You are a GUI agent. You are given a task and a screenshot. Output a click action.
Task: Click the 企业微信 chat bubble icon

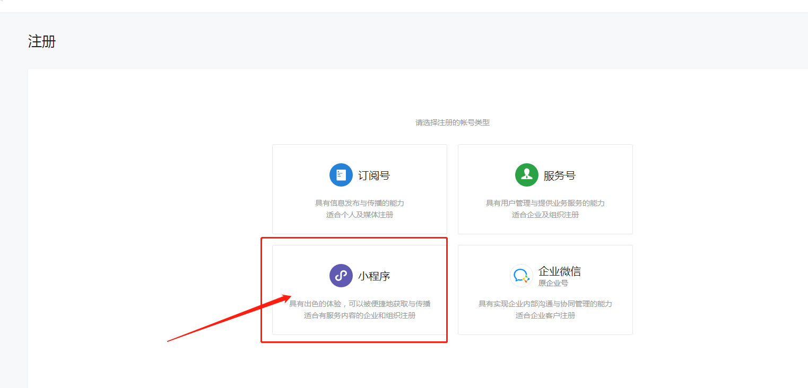click(x=522, y=276)
